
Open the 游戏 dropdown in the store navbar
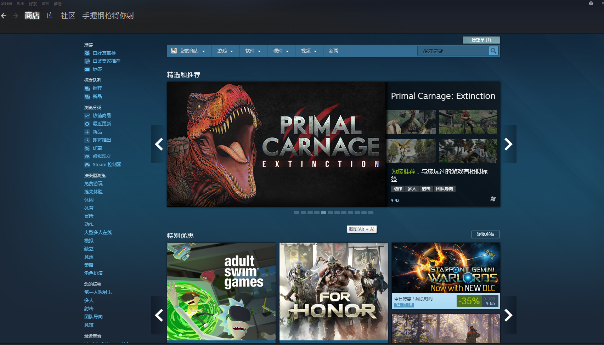(x=225, y=51)
